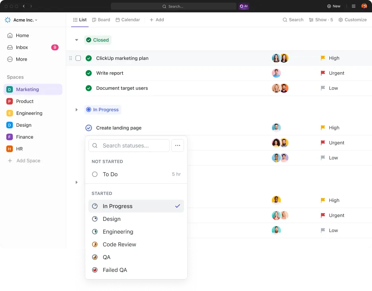
Task: Toggle the Write report completed status circle
Action: point(88,73)
